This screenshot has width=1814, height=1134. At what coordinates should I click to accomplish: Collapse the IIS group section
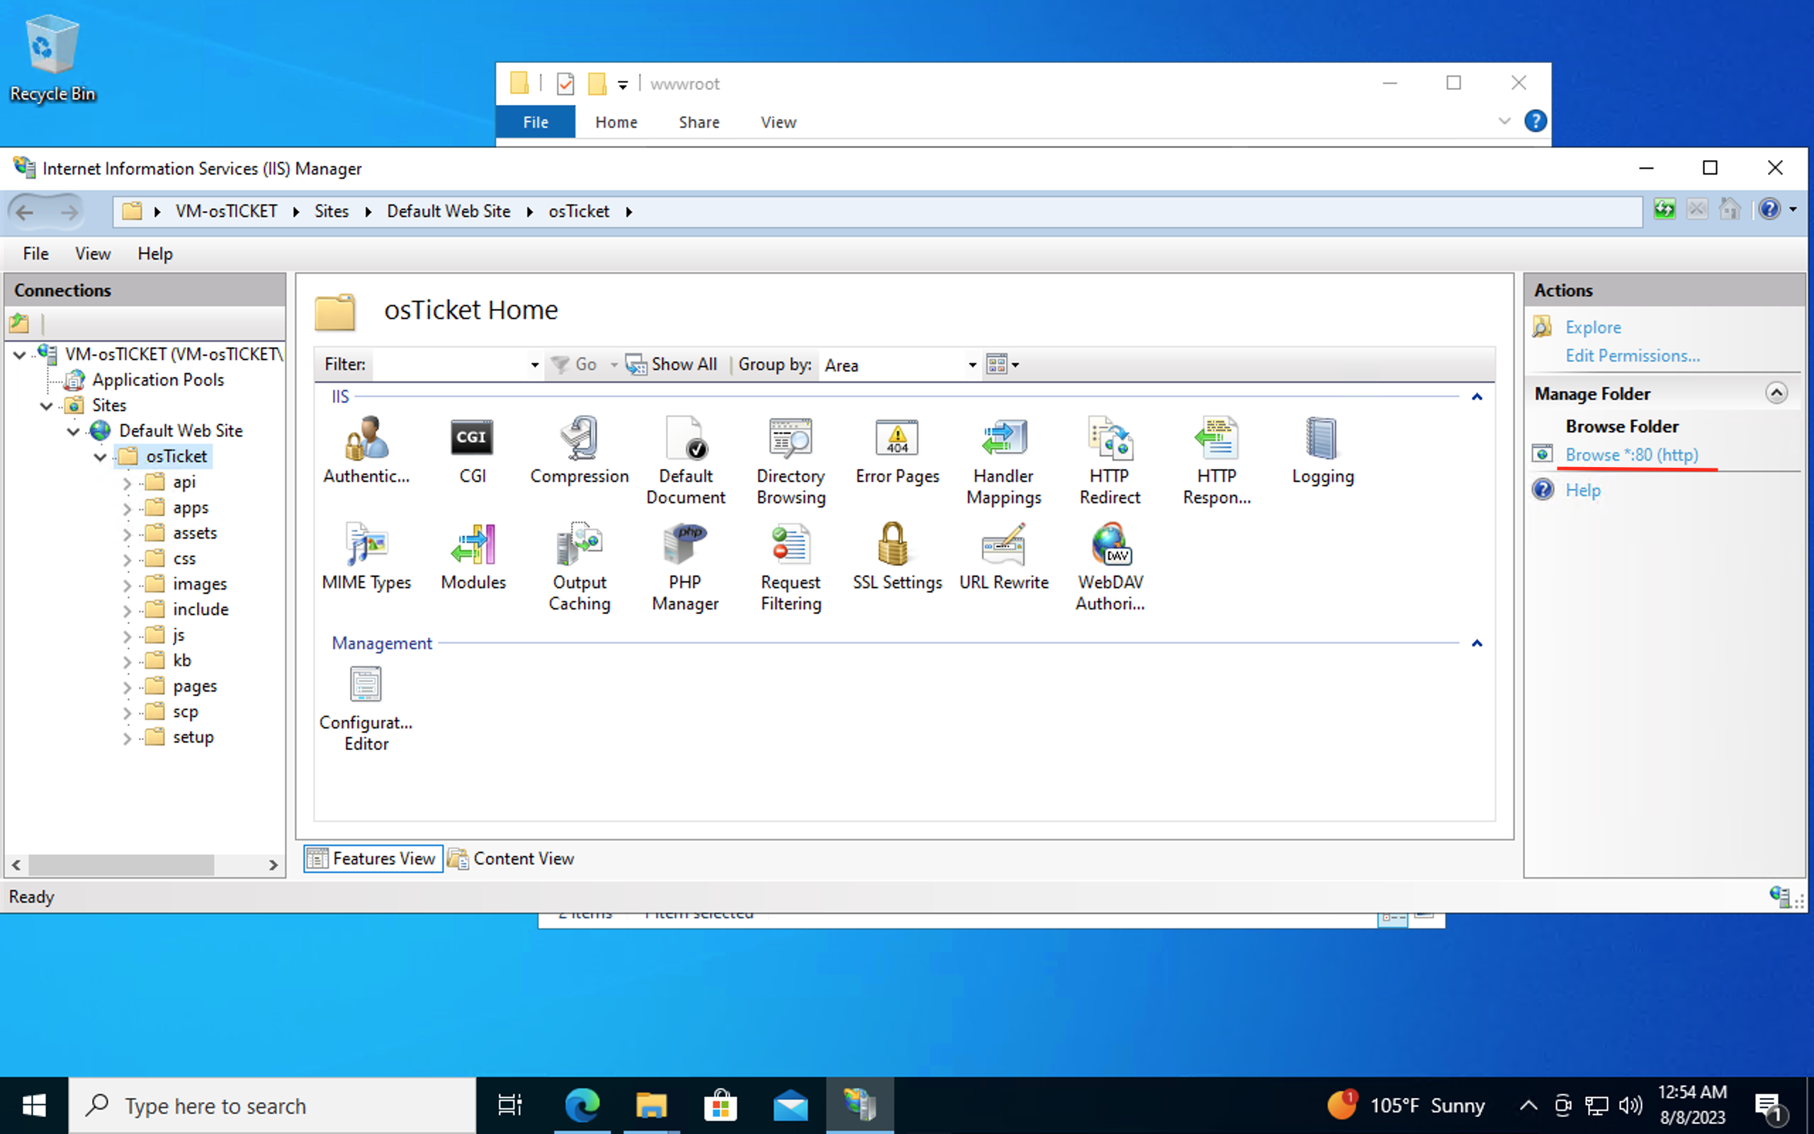tap(1476, 397)
